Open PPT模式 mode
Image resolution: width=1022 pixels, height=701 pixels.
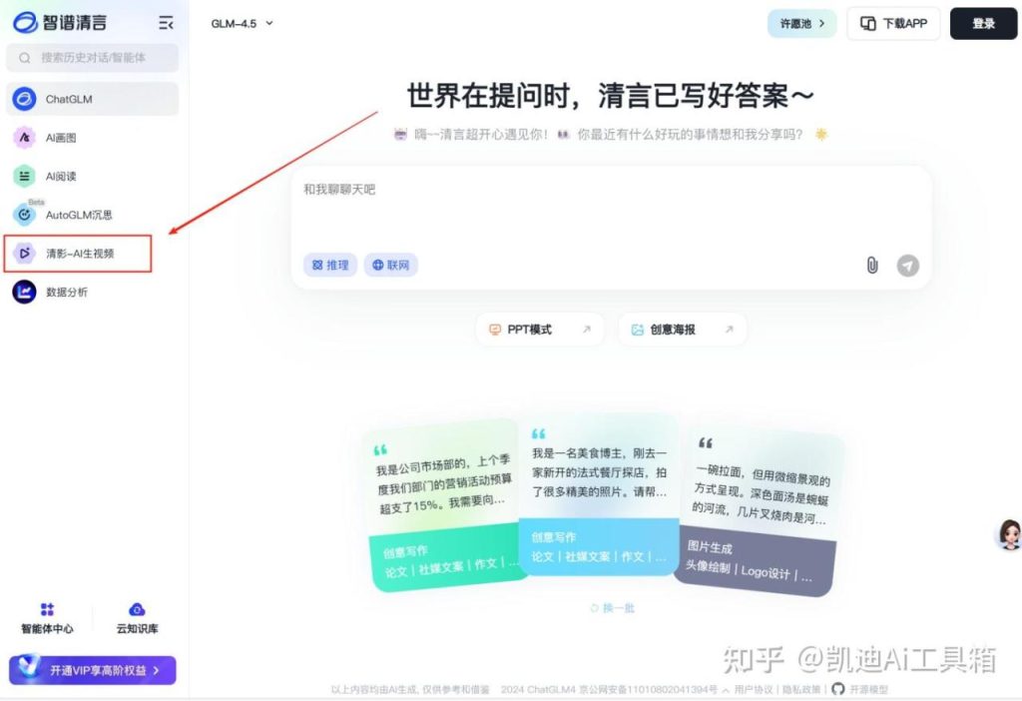(x=539, y=329)
